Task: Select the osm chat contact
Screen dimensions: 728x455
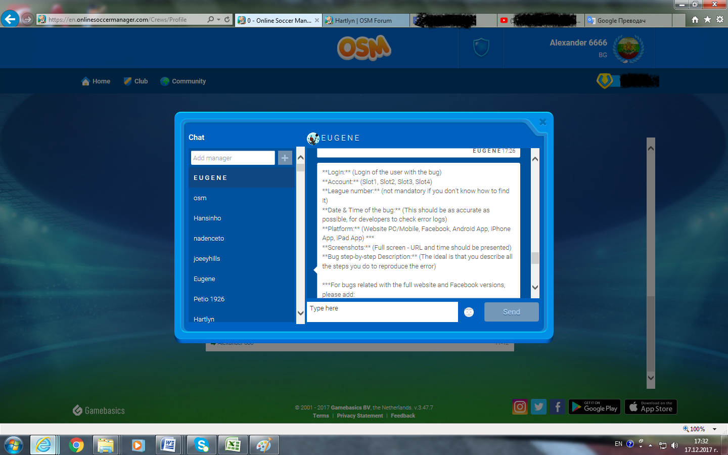Action: (242, 198)
